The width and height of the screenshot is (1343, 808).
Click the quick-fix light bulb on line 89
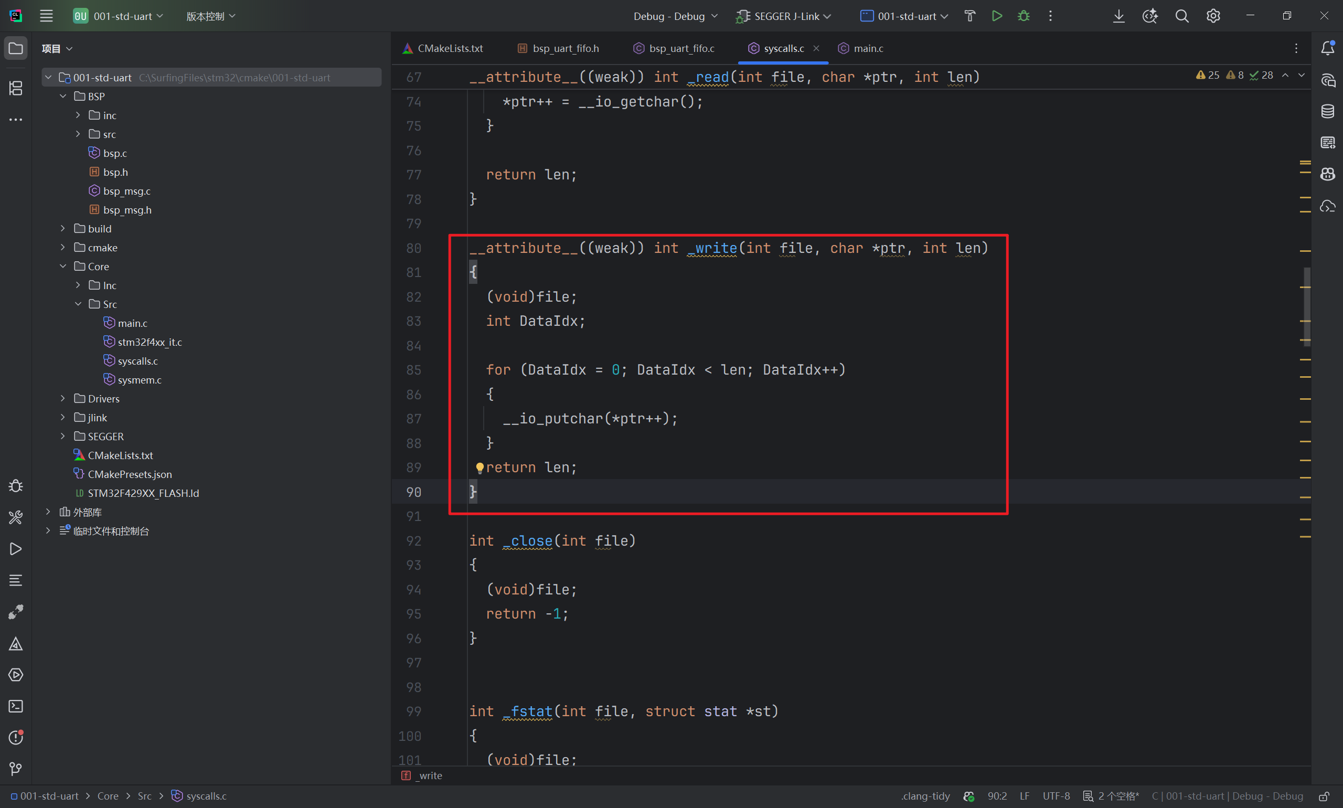click(x=479, y=467)
